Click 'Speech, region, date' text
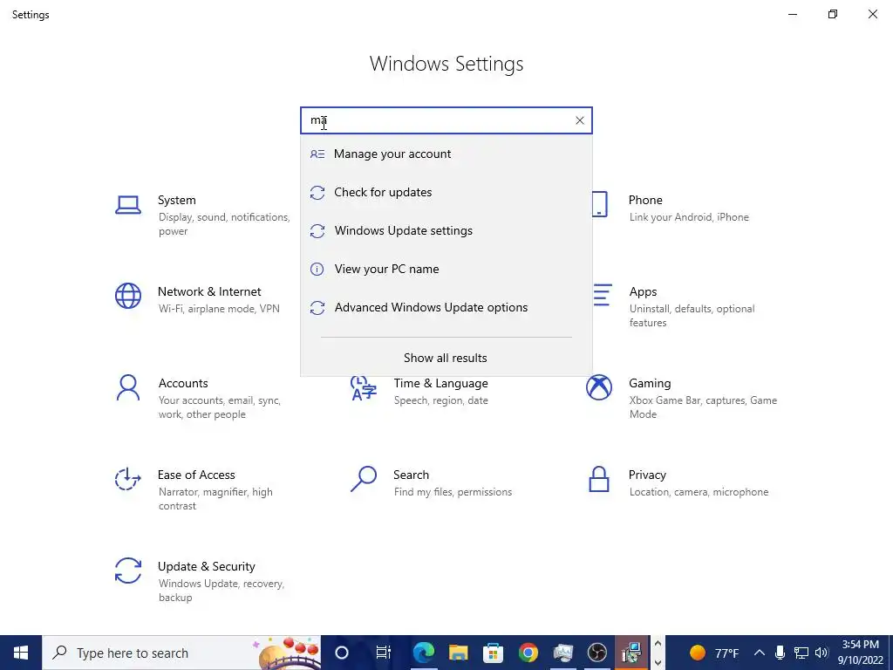This screenshot has height=670, width=893. (440, 400)
